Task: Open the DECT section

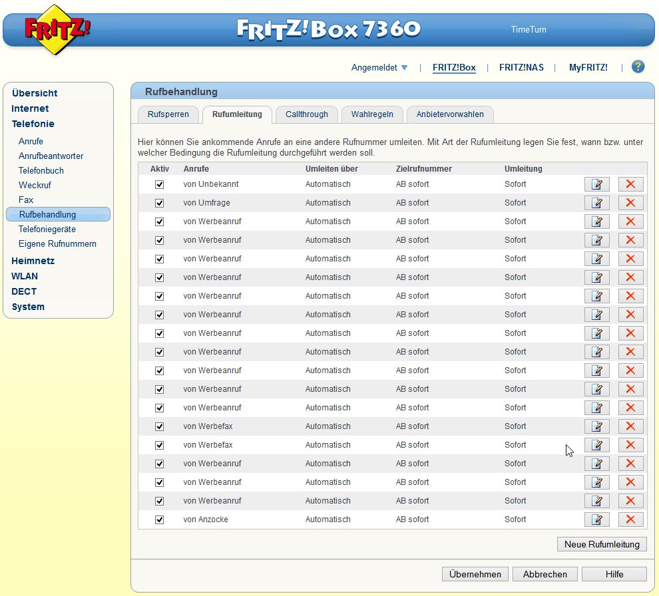Action: click(24, 291)
